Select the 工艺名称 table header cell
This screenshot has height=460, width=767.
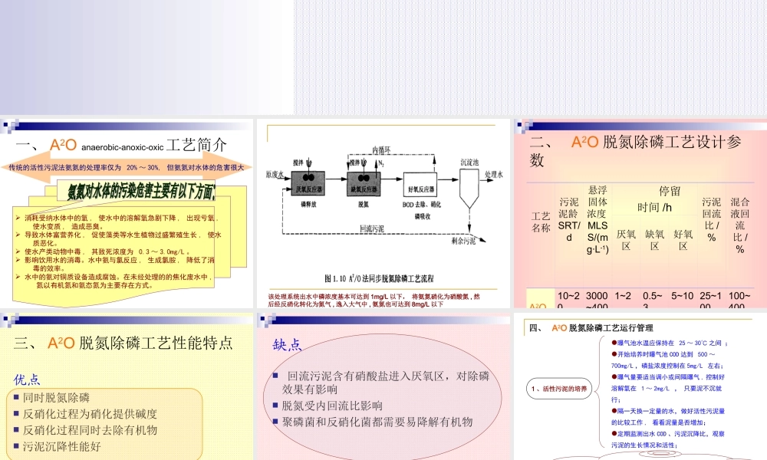[541, 222]
